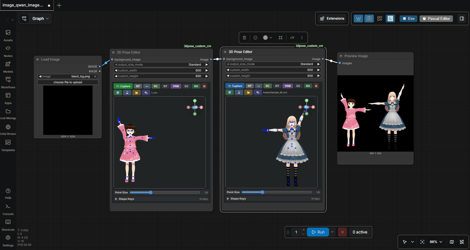This screenshot has height=250, width=470.
Task: Show node info from selection toolbar
Action: click(x=255, y=38)
